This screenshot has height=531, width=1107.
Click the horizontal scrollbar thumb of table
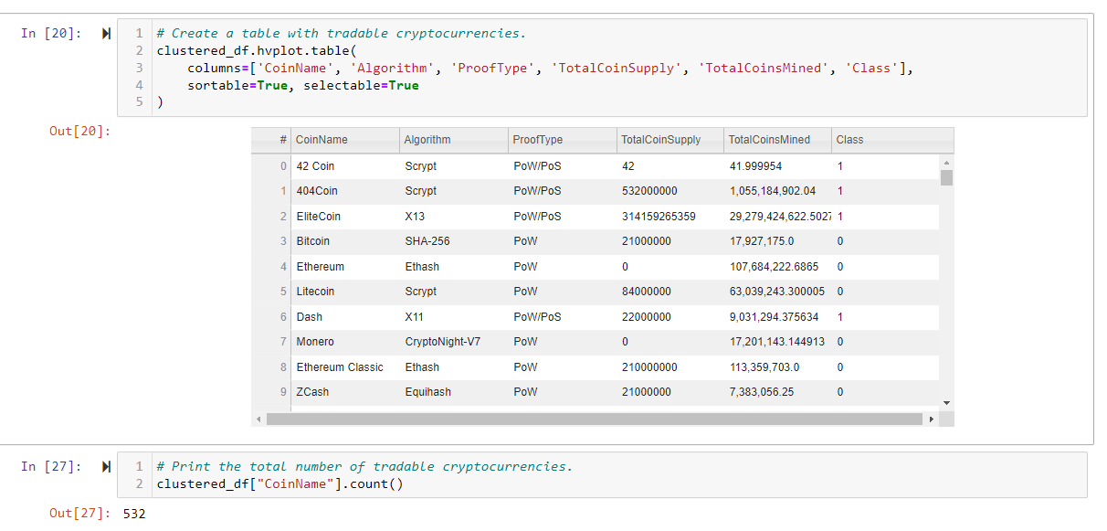[x=594, y=419]
